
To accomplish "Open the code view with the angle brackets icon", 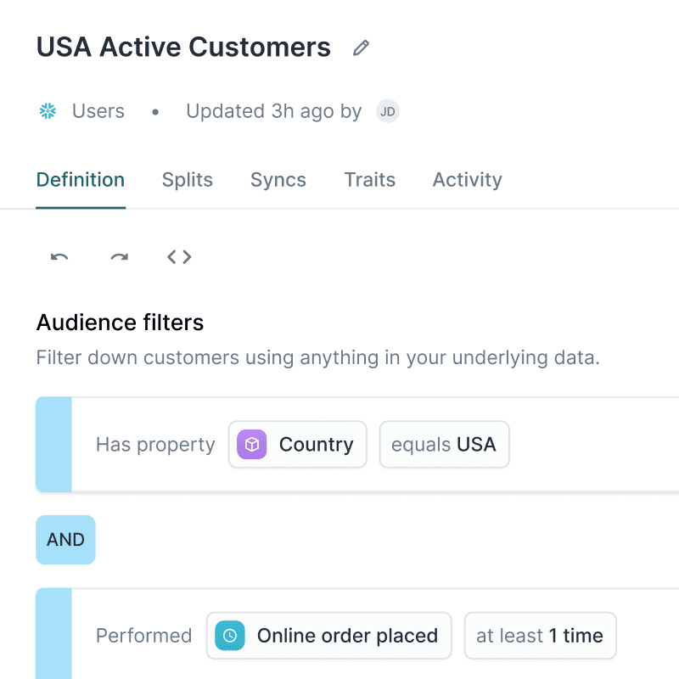I will click(x=179, y=256).
